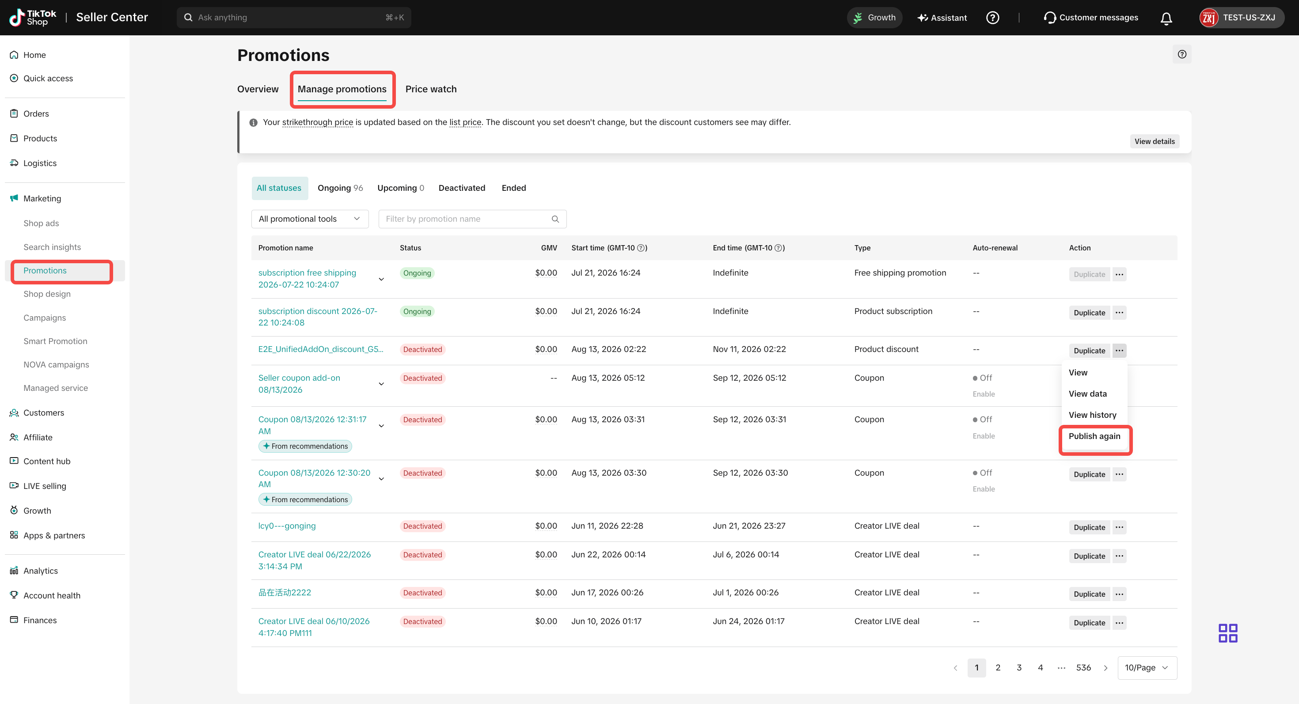Switch to the Price watch tab
This screenshot has width=1299, height=704.
pyautogui.click(x=431, y=89)
